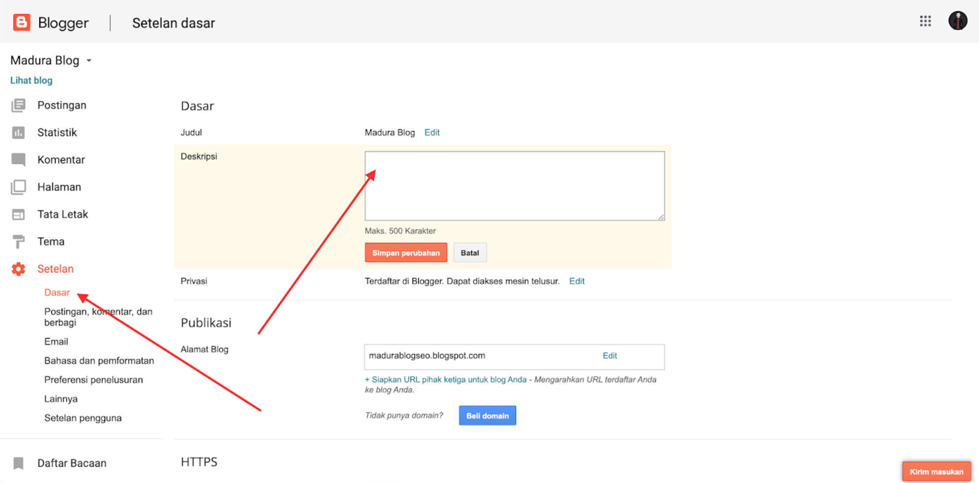979x483 pixels.
Task: Click the Postingan posts icon
Action: (18, 105)
